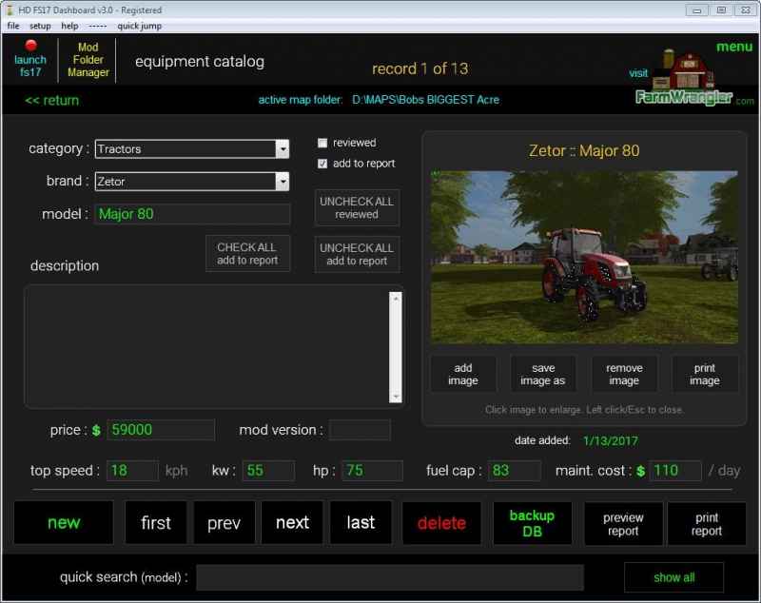Tick the reviewed checkbox

click(x=322, y=143)
